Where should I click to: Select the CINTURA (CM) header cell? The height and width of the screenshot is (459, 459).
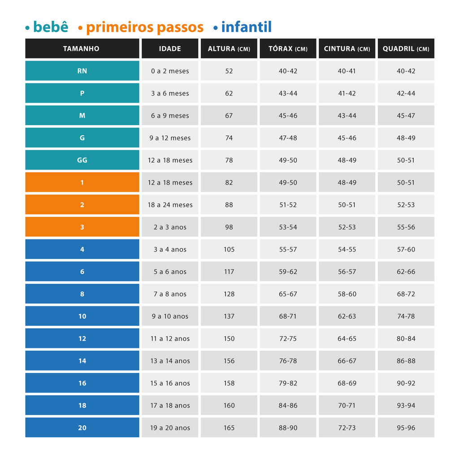point(347,48)
